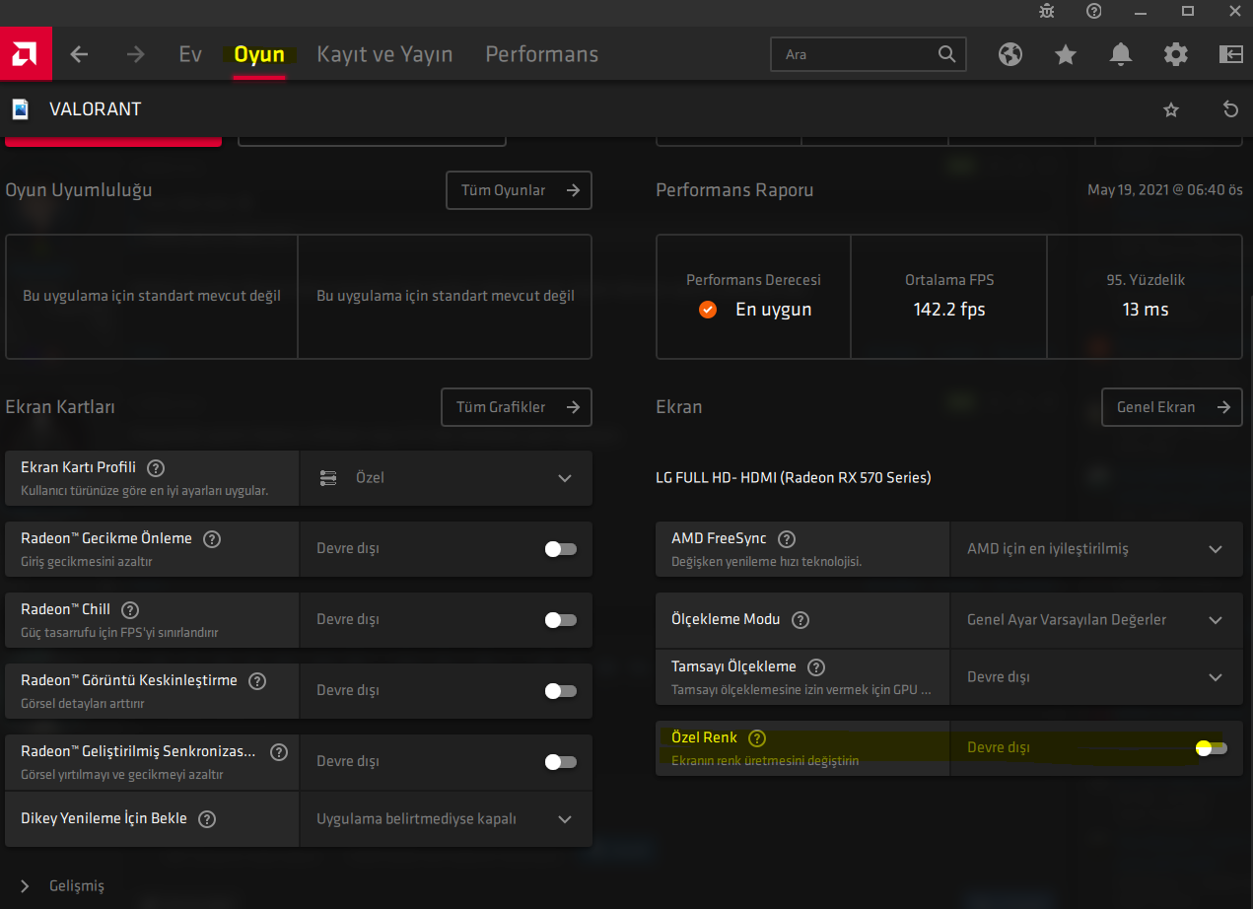This screenshot has width=1253, height=909.
Task: Open Ölçekleme Modu dropdown
Action: pyautogui.click(x=1096, y=620)
